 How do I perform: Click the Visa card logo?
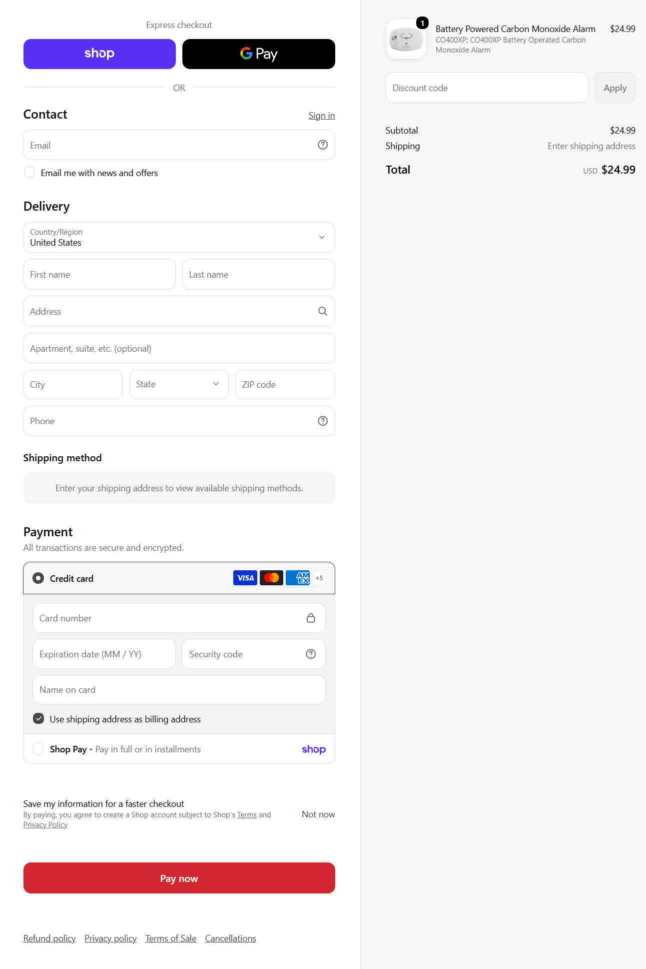point(245,578)
